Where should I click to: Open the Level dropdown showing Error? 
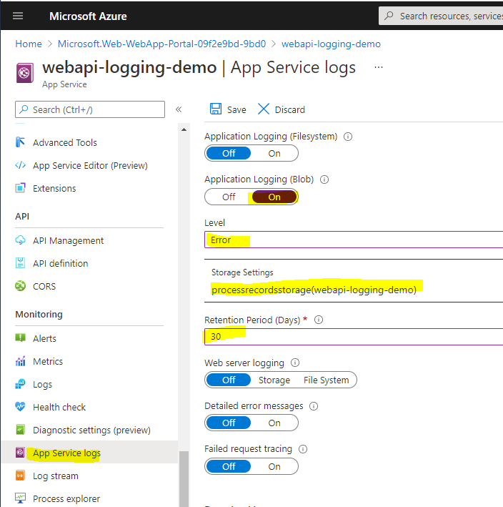(354, 240)
